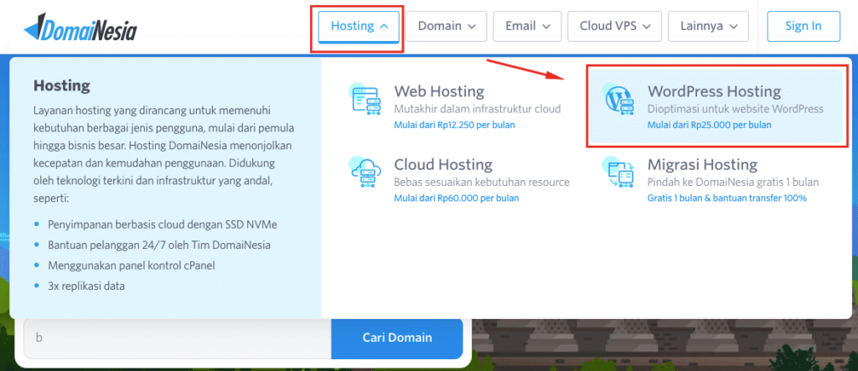Click the domain search input field
858x371 pixels.
click(x=178, y=338)
